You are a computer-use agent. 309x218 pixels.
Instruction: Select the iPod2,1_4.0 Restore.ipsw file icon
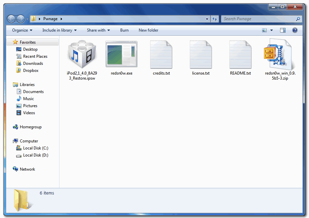coord(82,55)
